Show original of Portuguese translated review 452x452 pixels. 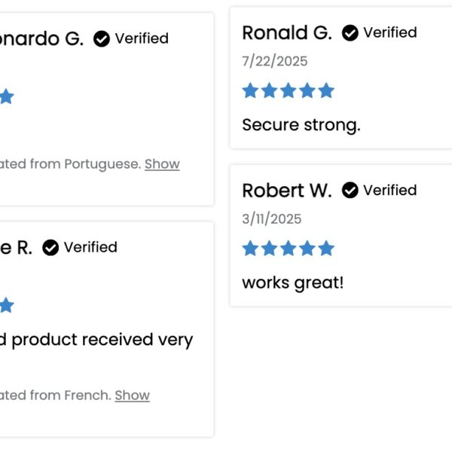[162, 164]
